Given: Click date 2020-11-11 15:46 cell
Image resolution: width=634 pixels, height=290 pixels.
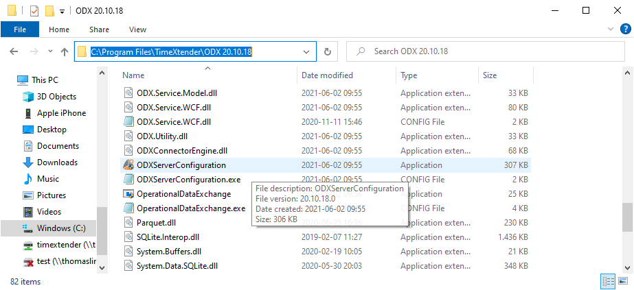Looking at the screenshot, I should 332,122.
